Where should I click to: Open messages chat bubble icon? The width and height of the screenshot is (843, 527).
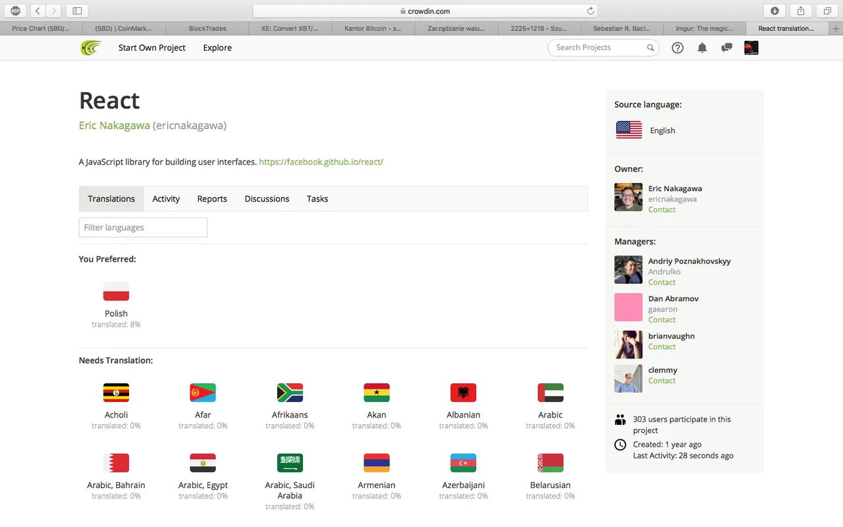pyautogui.click(x=726, y=47)
